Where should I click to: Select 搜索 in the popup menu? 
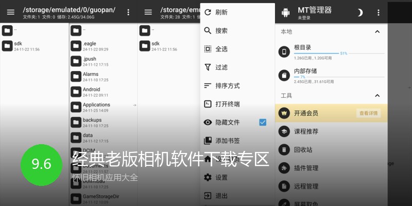click(x=237, y=31)
